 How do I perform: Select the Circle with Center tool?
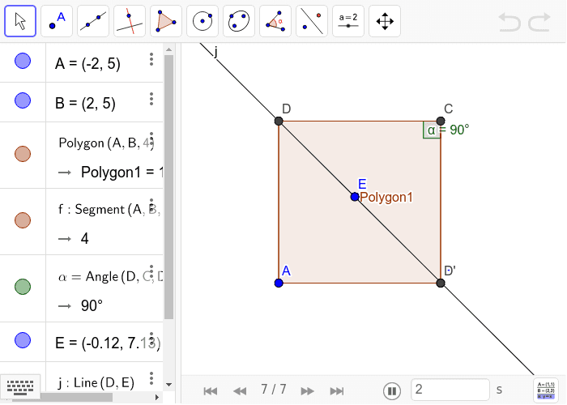click(202, 21)
